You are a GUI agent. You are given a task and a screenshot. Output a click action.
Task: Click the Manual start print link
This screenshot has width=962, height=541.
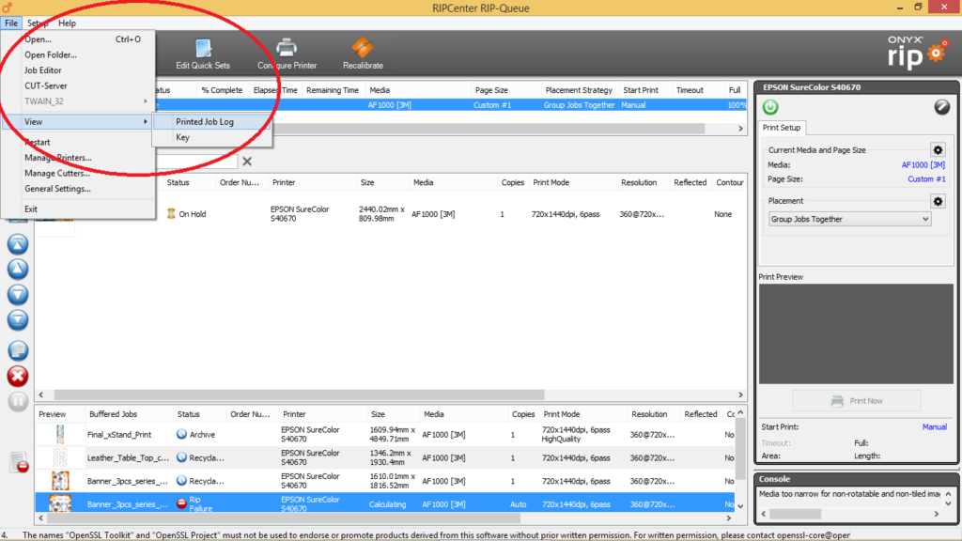(934, 427)
